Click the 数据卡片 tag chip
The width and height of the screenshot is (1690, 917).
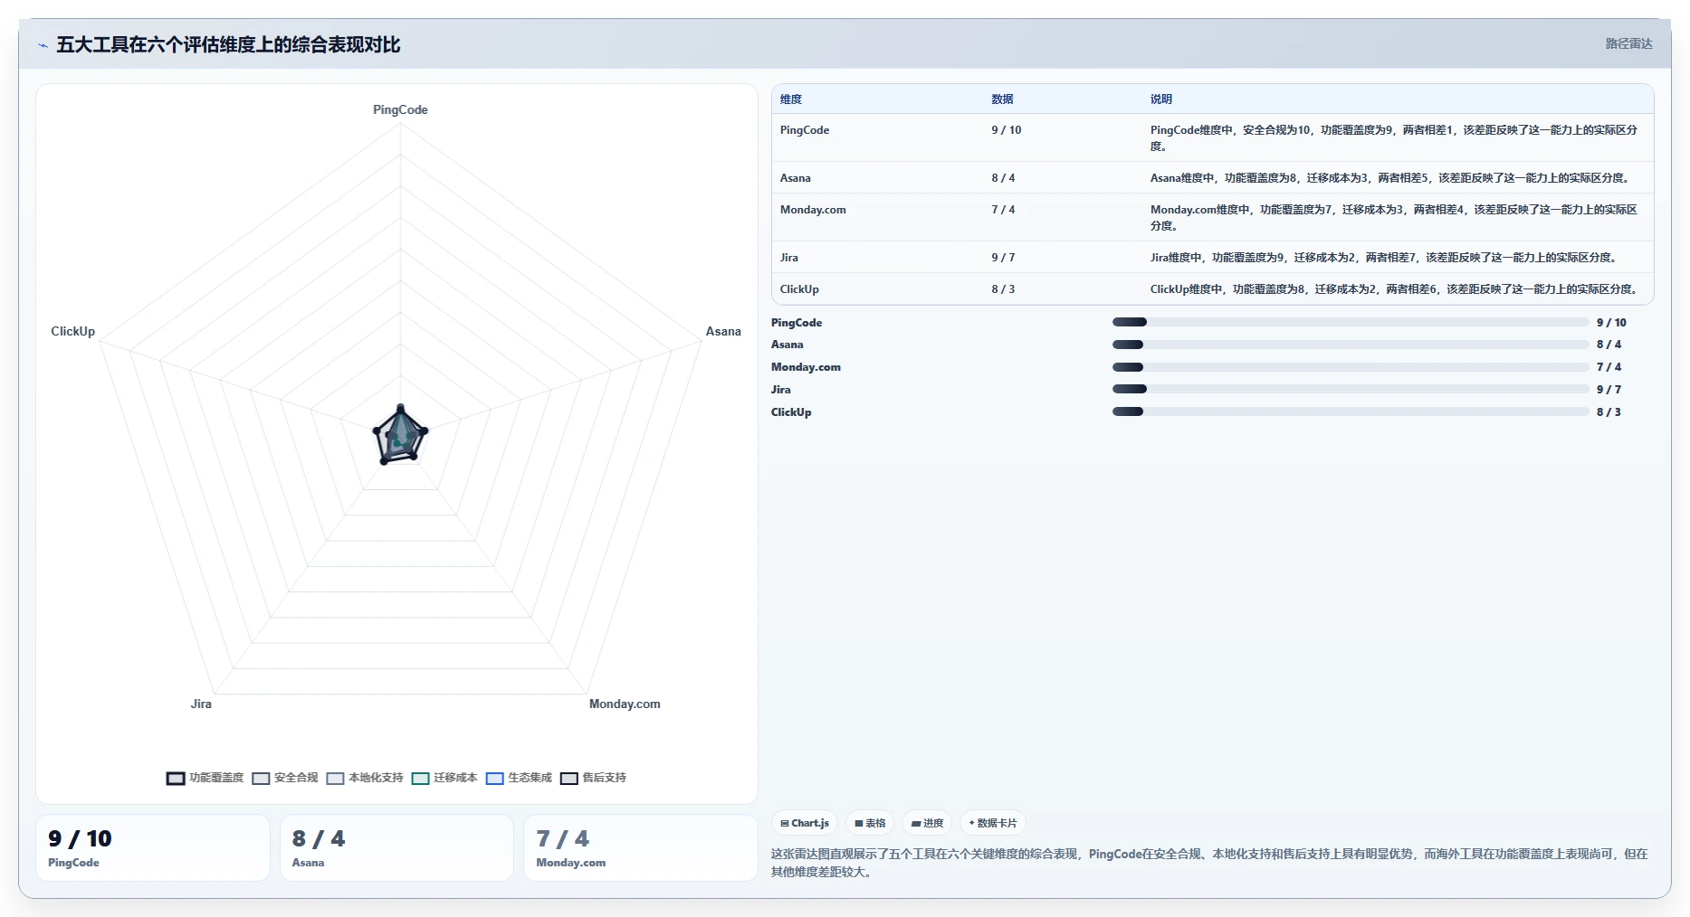point(993,823)
